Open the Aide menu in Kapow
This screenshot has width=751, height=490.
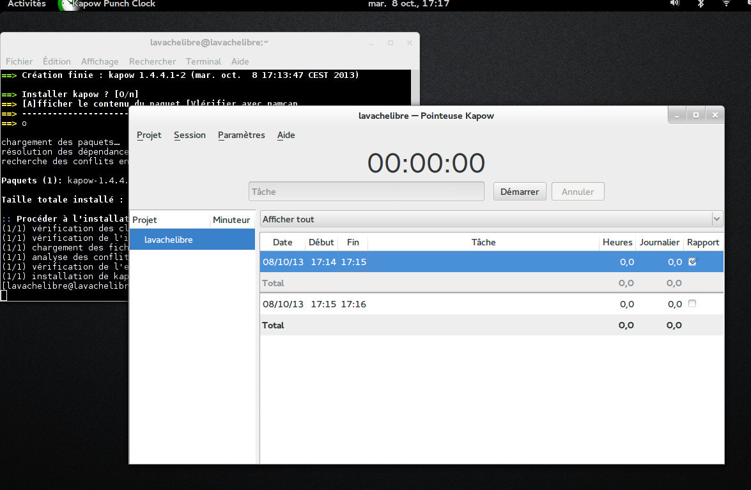[286, 135]
